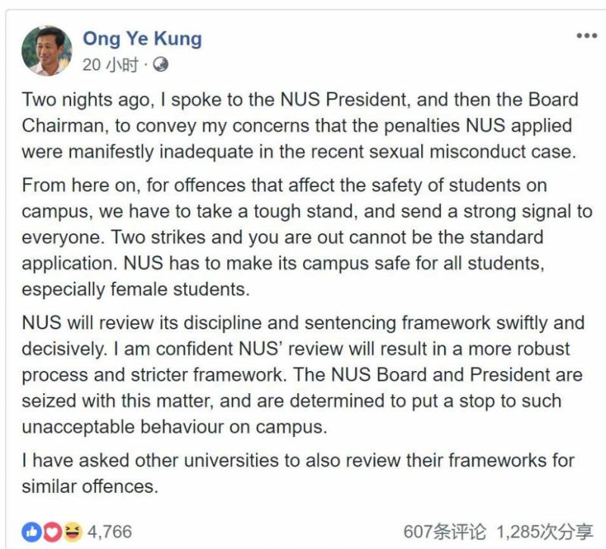View who reacted via the 4,766 count

pyautogui.click(x=109, y=532)
